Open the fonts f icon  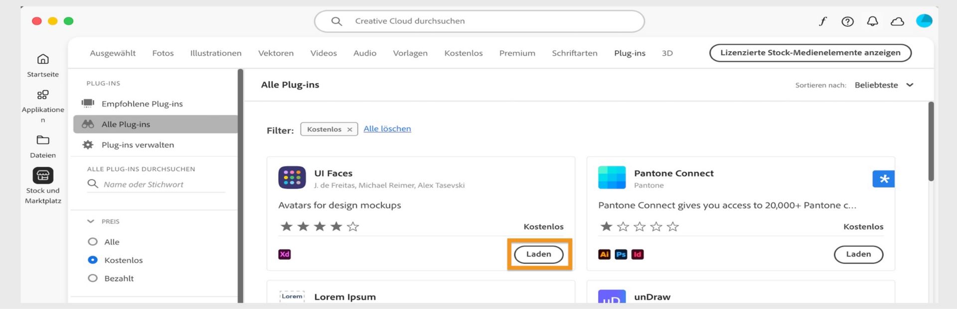point(822,21)
